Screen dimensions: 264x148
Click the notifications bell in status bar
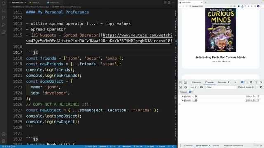coord(173,146)
